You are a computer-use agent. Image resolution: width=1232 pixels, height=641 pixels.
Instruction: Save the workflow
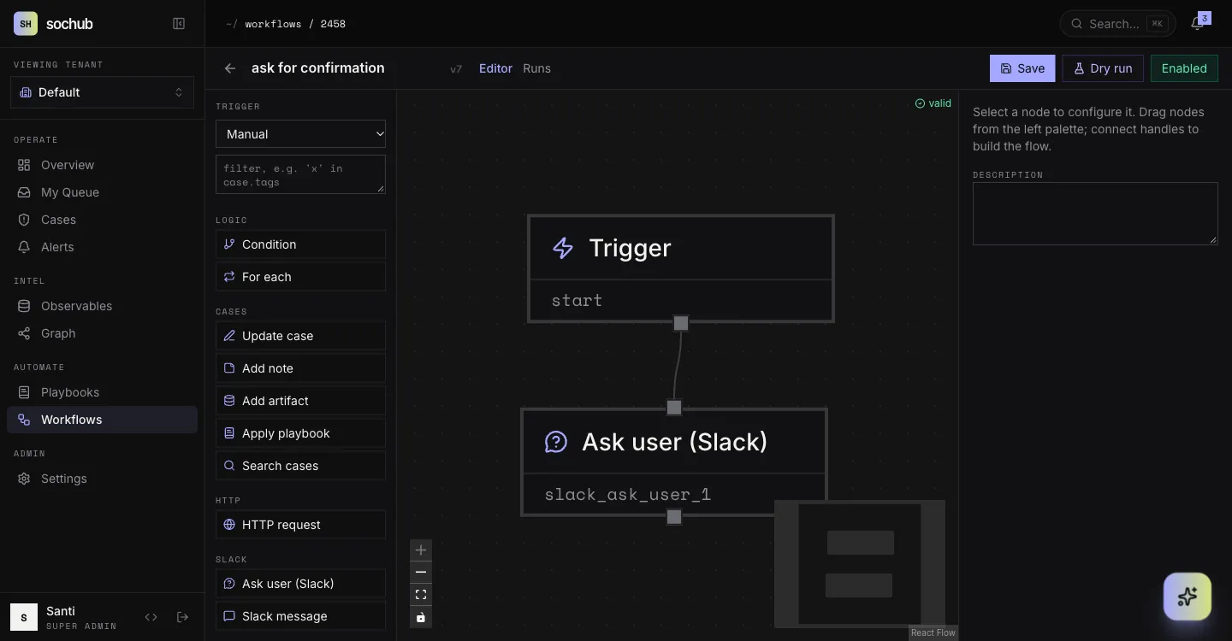coord(1022,68)
